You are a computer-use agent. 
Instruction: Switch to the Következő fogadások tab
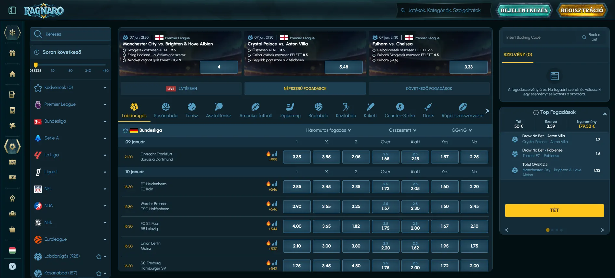click(x=429, y=89)
